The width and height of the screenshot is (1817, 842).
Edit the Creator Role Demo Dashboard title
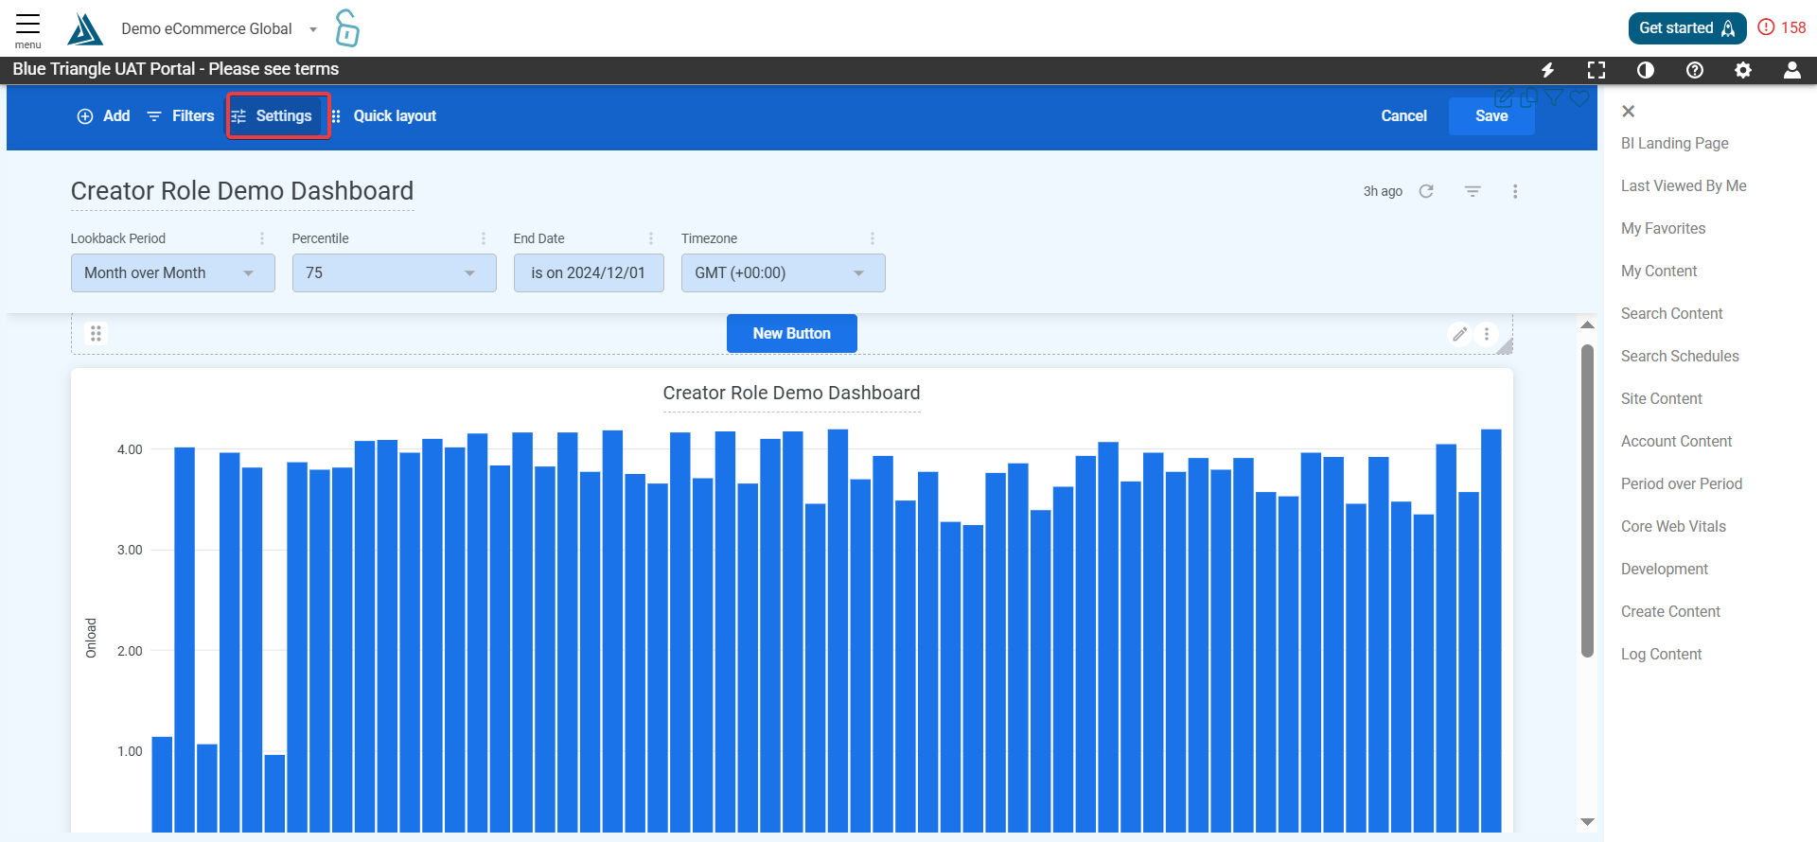coord(242,191)
